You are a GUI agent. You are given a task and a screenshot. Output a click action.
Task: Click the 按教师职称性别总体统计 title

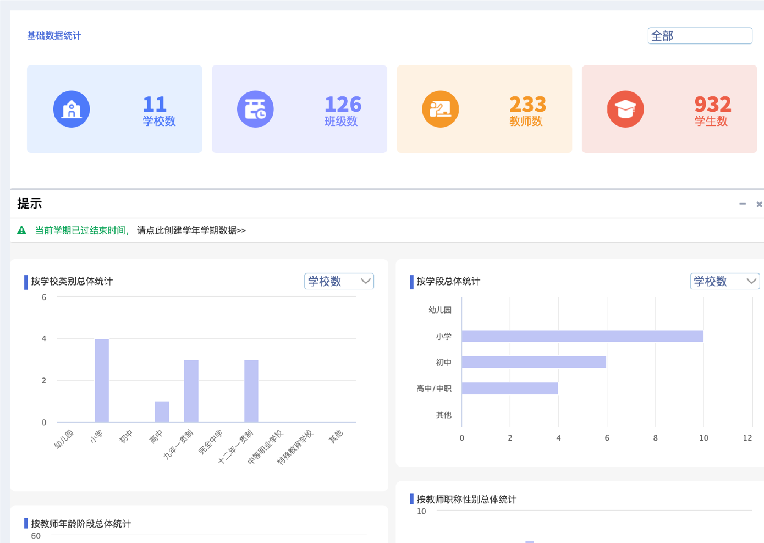coord(466,500)
